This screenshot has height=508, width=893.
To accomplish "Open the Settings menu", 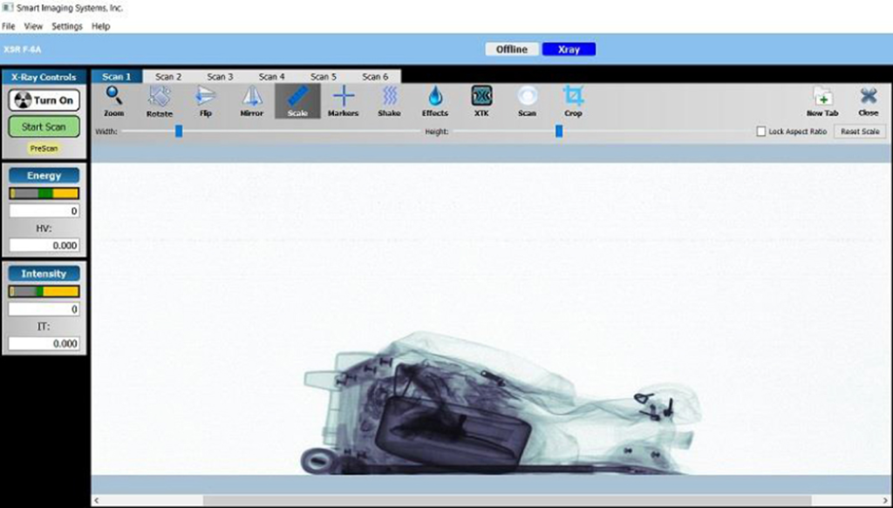I will tap(66, 26).
